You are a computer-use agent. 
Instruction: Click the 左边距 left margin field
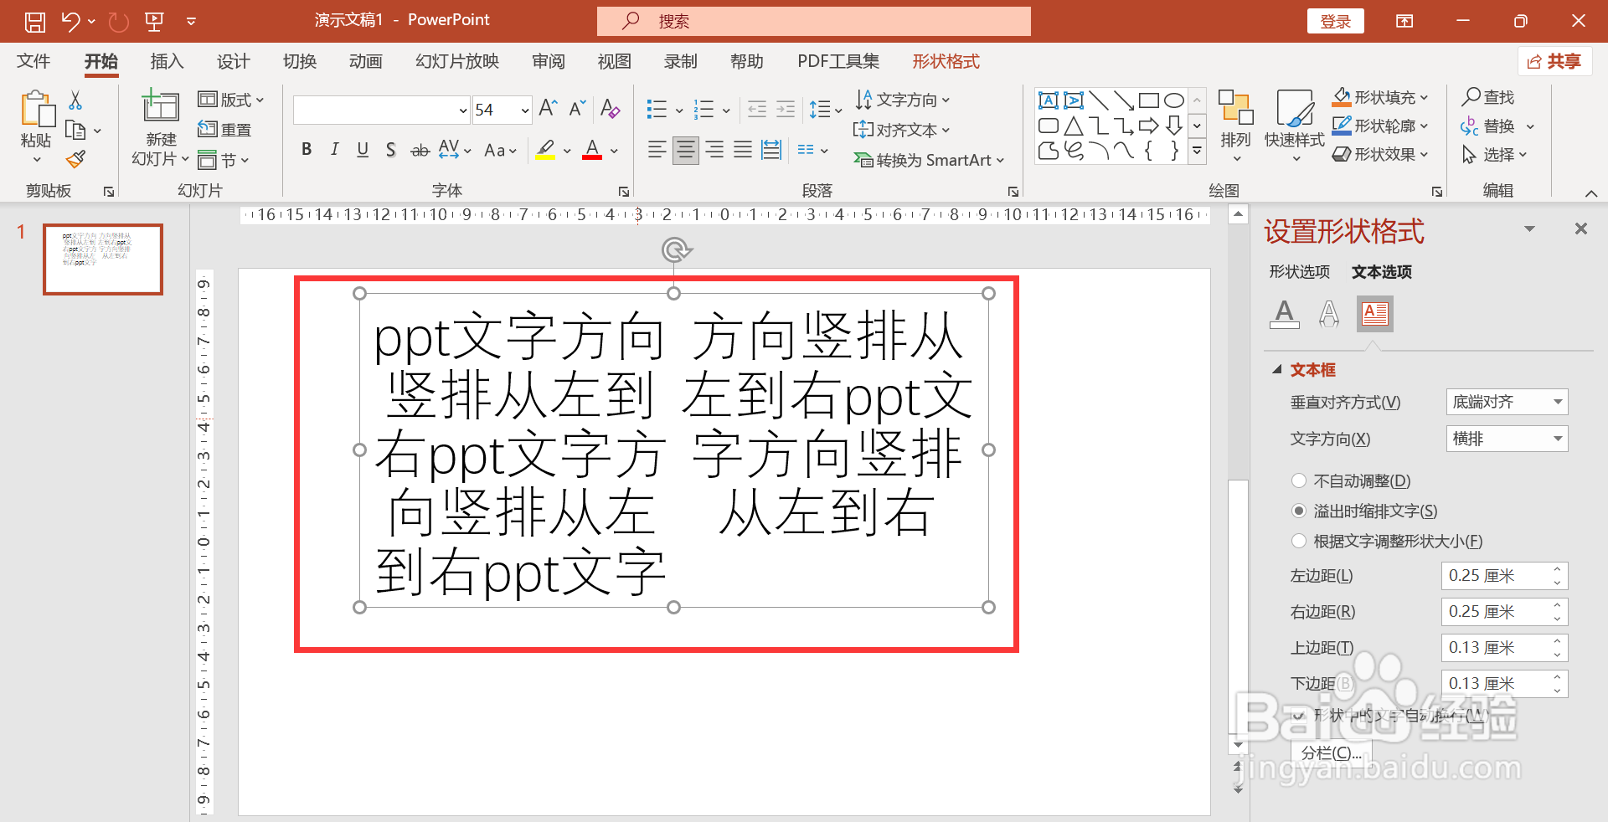tap(1504, 576)
